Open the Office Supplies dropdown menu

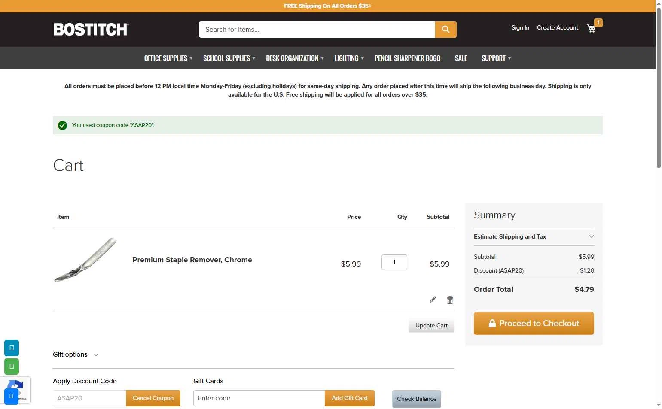click(x=168, y=58)
